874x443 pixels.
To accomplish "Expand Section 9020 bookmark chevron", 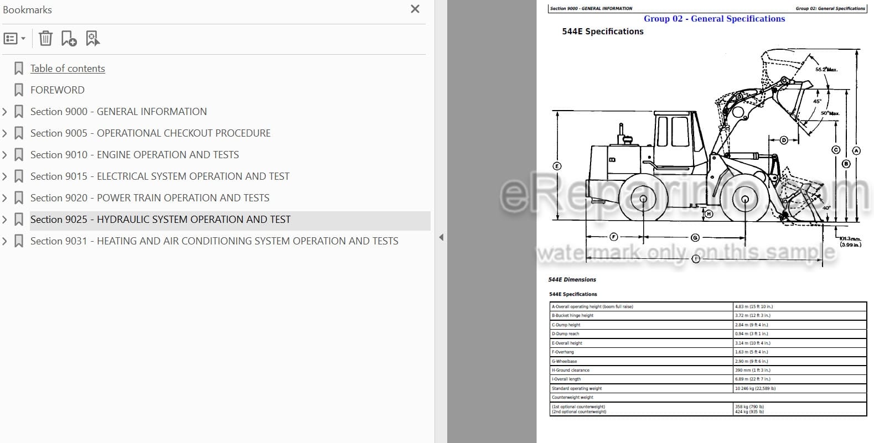I will click(4, 198).
